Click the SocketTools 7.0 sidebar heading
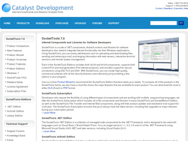 click(x=19, y=39)
